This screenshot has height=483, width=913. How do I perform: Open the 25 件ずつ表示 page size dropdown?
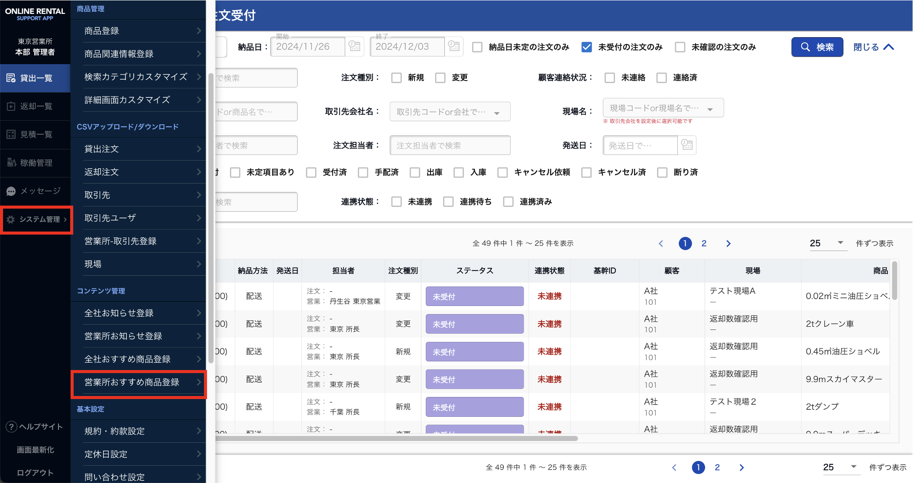pos(827,243)
